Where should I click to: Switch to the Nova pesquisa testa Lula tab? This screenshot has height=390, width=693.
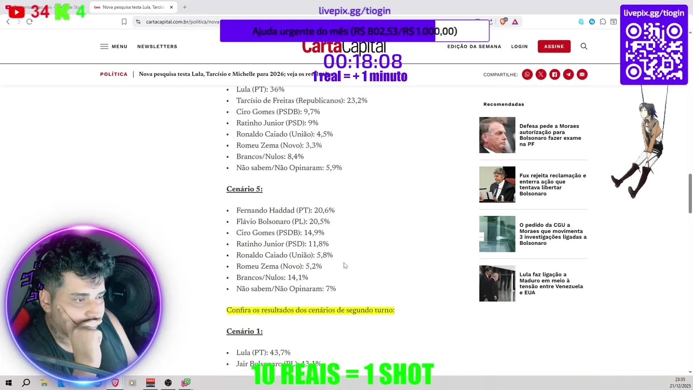(133, 7)
